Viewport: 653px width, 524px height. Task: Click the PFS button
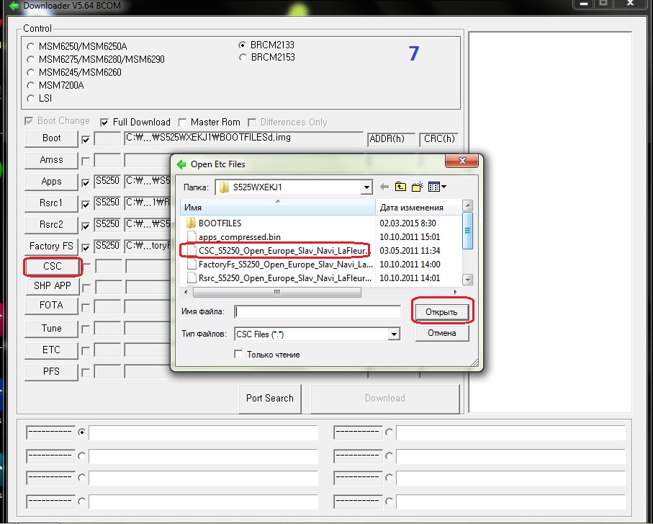pyautogui.click(x=51, y=372)
